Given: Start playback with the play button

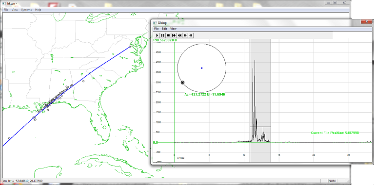Looking at the screenshot, I should (157, 35).
